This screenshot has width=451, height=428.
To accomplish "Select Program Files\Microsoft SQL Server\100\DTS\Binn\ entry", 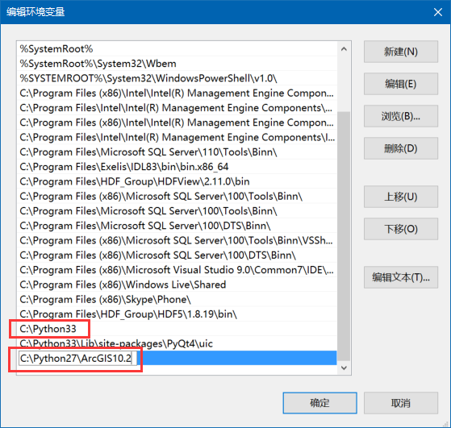I will (x=177, y=226).
